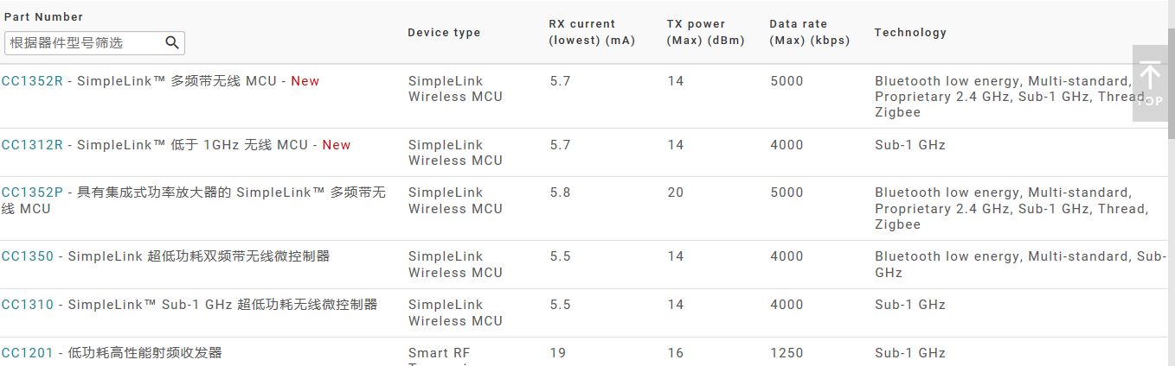Open the CC1310 part link
The image size is (1175, 366).
tap(28, 305)
